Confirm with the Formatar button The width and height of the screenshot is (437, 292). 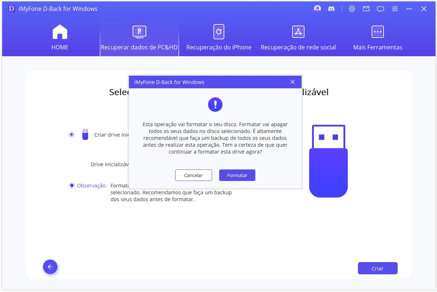[237, 175]
